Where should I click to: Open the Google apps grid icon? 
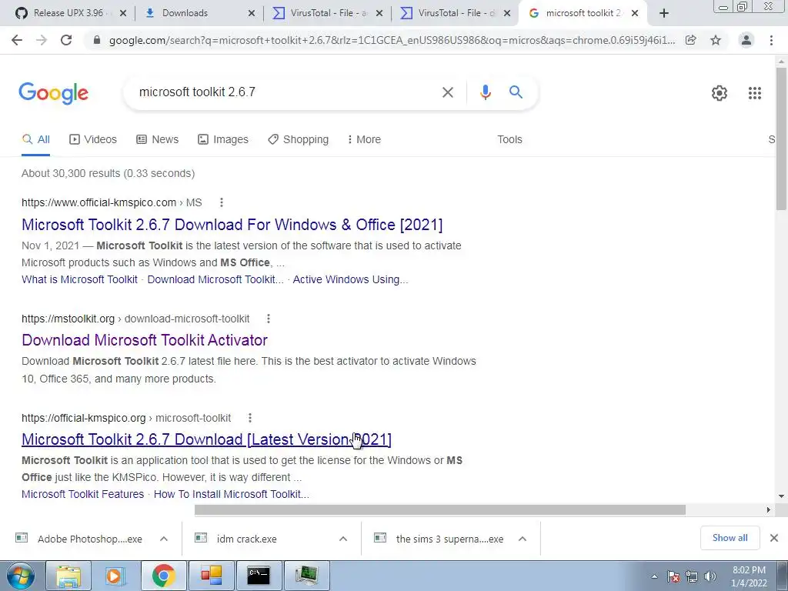point(755,93)
